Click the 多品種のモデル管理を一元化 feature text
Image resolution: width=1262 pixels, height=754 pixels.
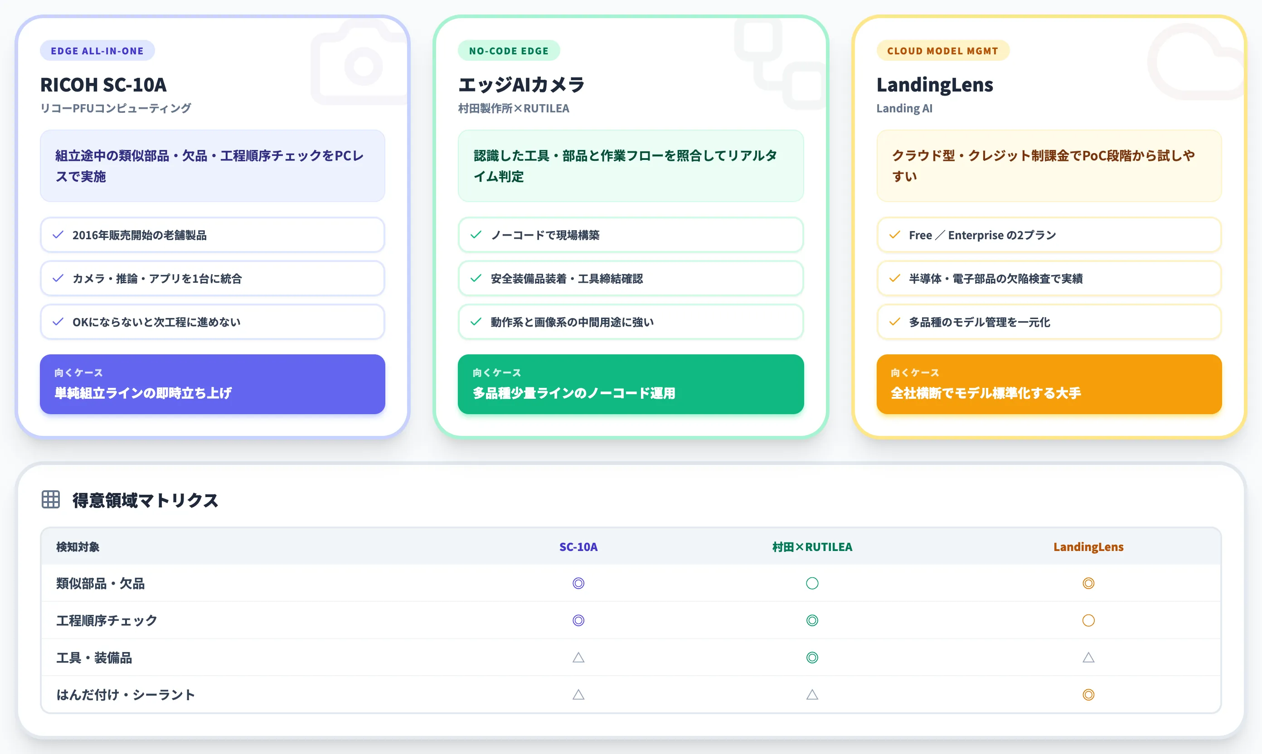coord(980,322)
